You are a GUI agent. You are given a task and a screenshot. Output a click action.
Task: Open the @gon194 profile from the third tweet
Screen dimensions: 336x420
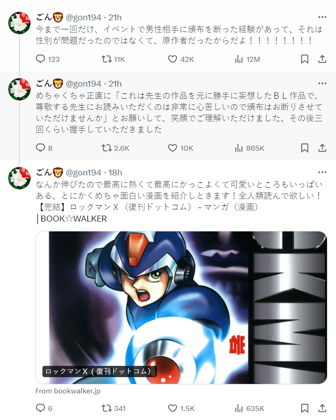(83, 172)
